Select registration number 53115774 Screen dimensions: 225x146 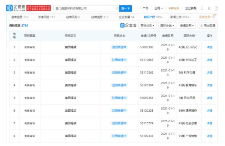147,123
